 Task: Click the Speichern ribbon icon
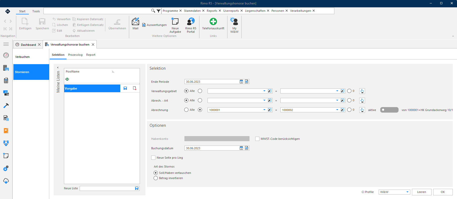42,24
